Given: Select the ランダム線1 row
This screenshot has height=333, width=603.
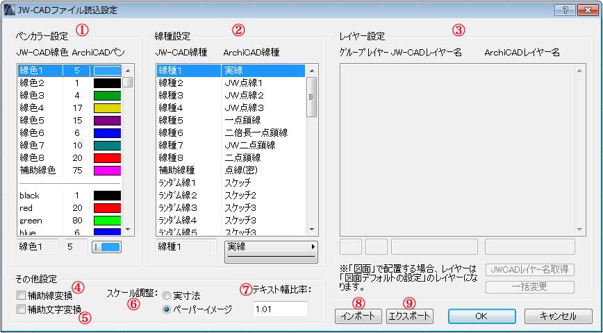Looking at the screenshot, I should (231, 182).
